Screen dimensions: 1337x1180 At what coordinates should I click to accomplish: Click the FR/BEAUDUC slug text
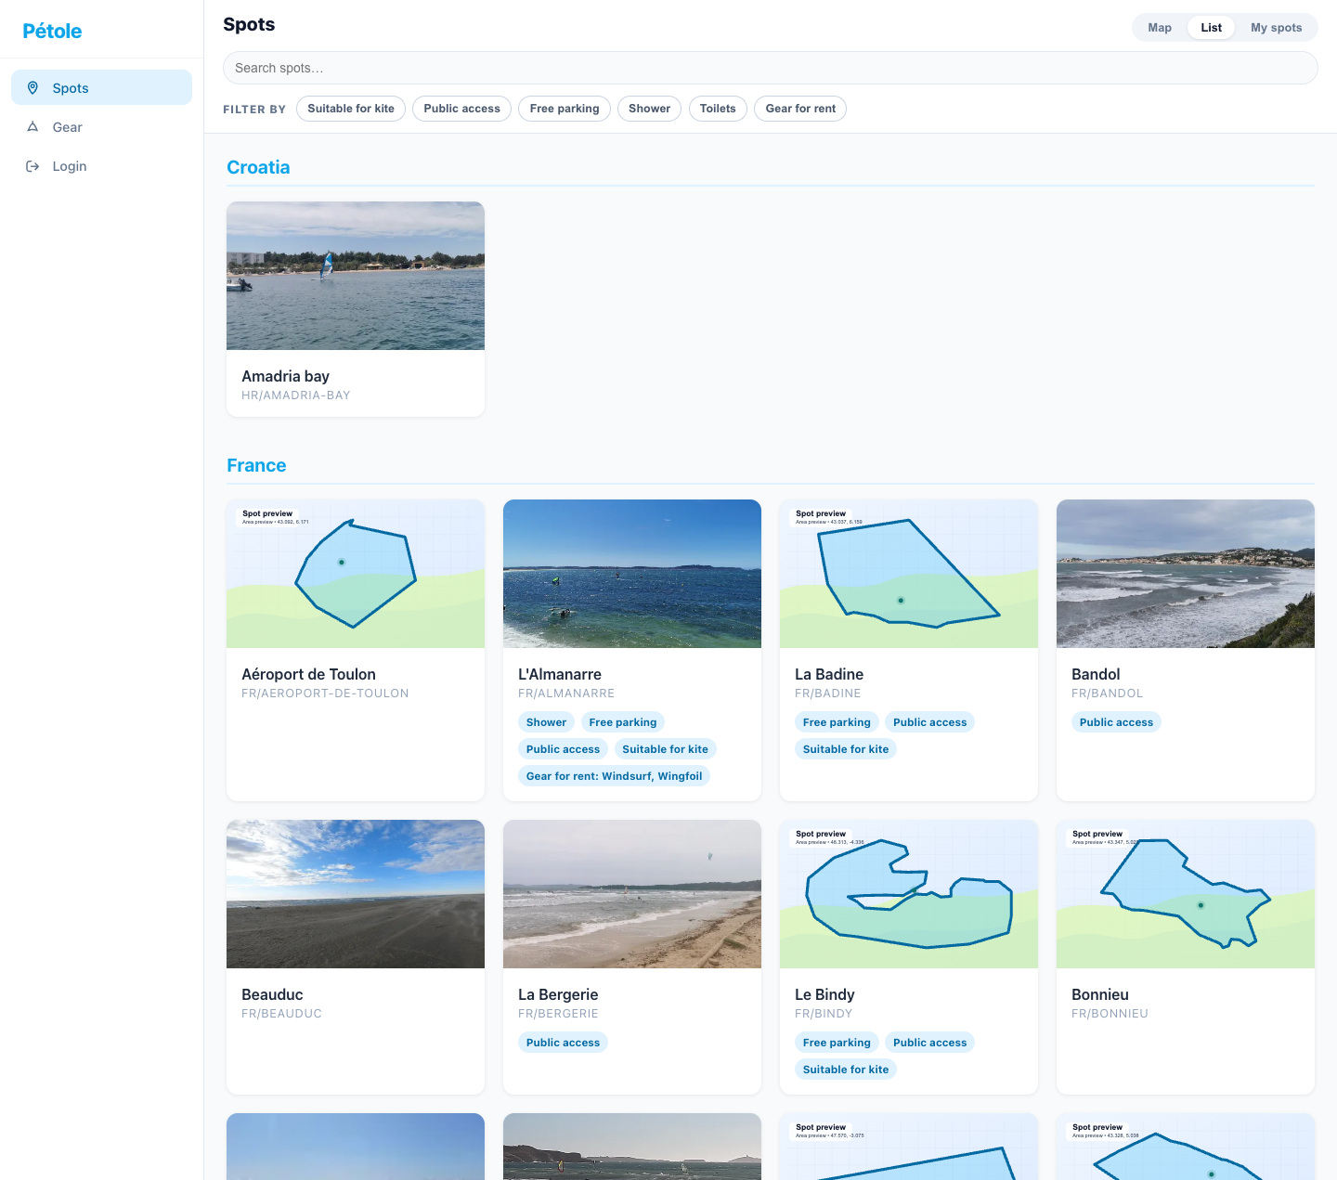281,1014
